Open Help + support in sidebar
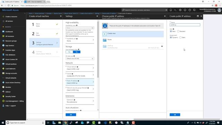 [x=10, y=106]
